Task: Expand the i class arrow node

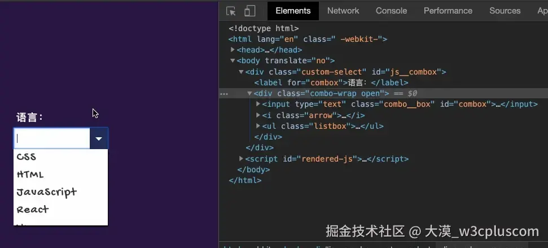Action: (x=258, y=115)
